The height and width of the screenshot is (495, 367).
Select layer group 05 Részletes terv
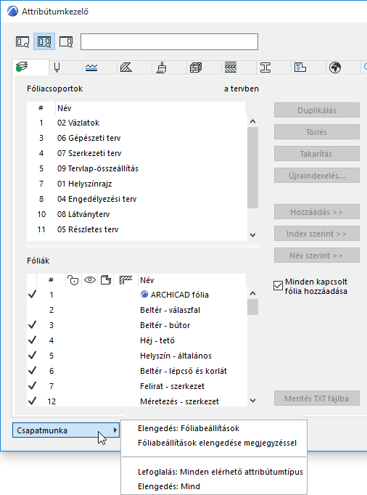pos(136,229)
